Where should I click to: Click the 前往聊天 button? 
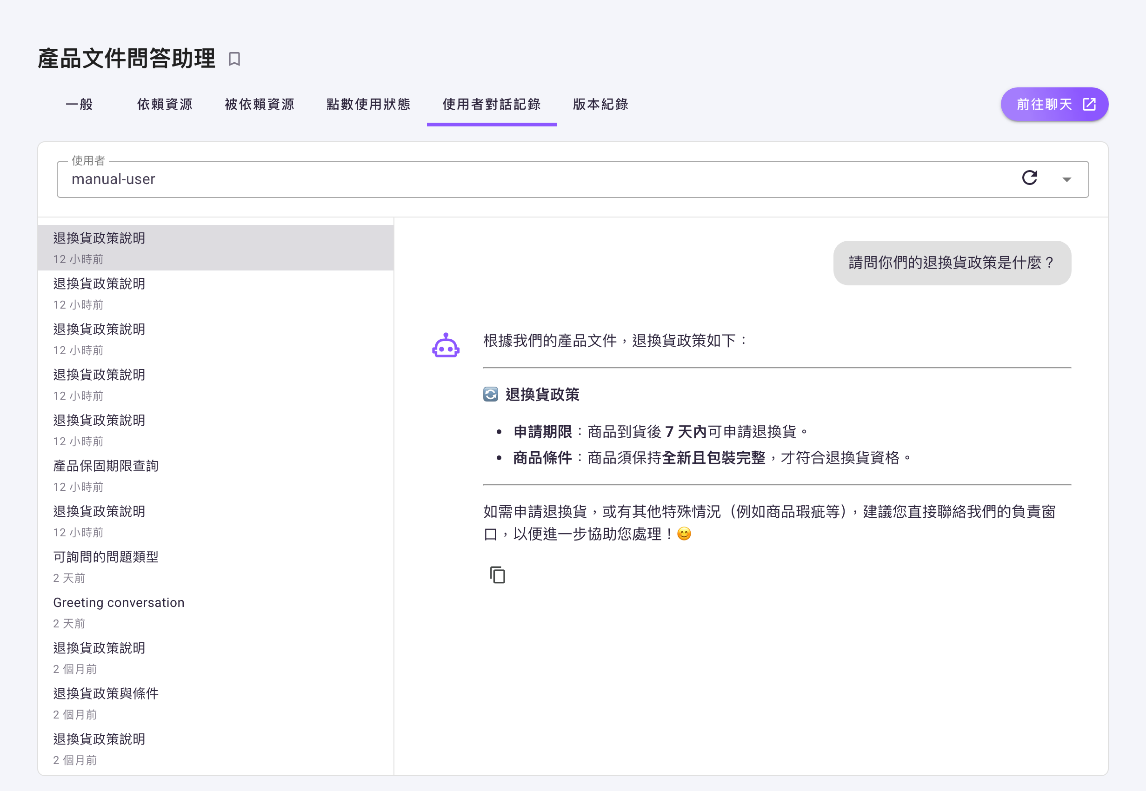click(x=1054, y=105)
